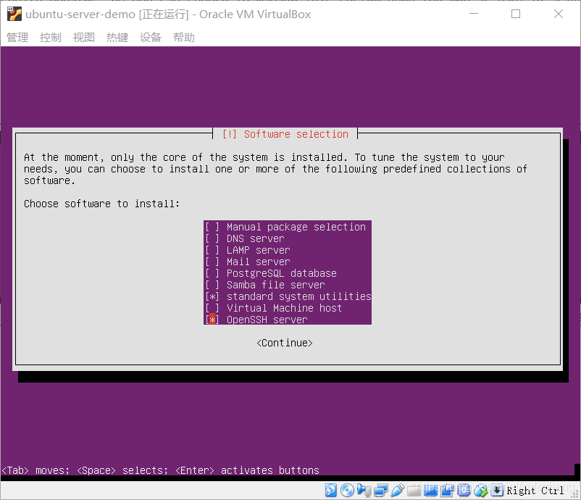
Task: Click the shared folders status icon
Action: click(x=414, y=490)
